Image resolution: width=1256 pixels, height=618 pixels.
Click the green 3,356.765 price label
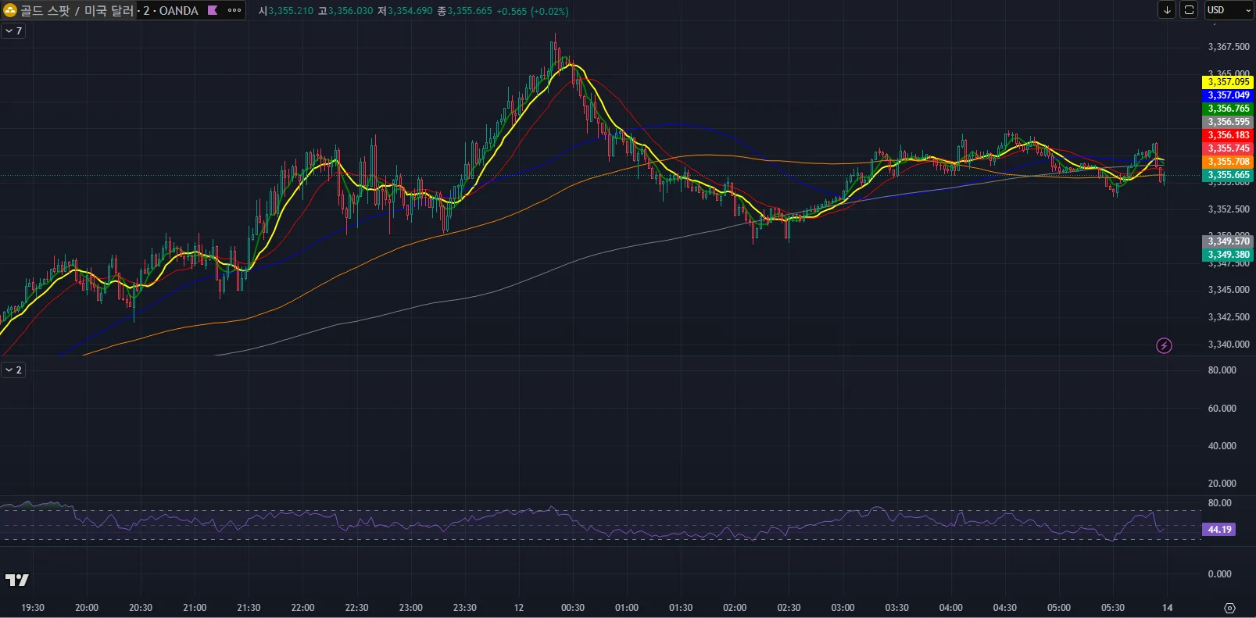pos(1227,109)
